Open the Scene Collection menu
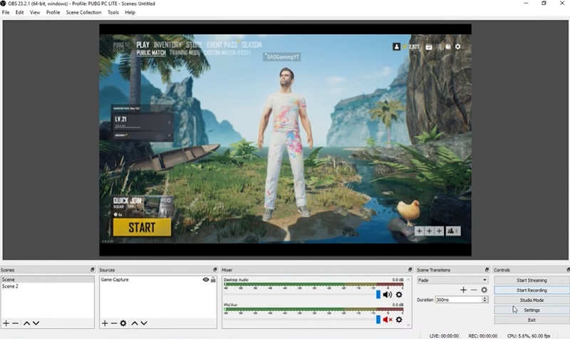Screen dimensions: 570x339 (x=83, y=12)
